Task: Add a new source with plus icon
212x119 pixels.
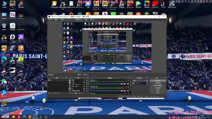Action: [70, 93]
